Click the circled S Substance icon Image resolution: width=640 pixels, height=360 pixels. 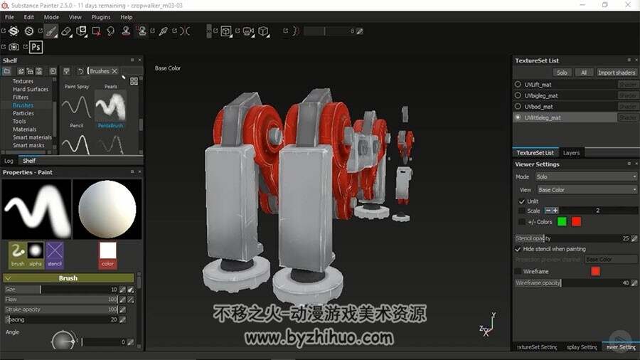29,31
